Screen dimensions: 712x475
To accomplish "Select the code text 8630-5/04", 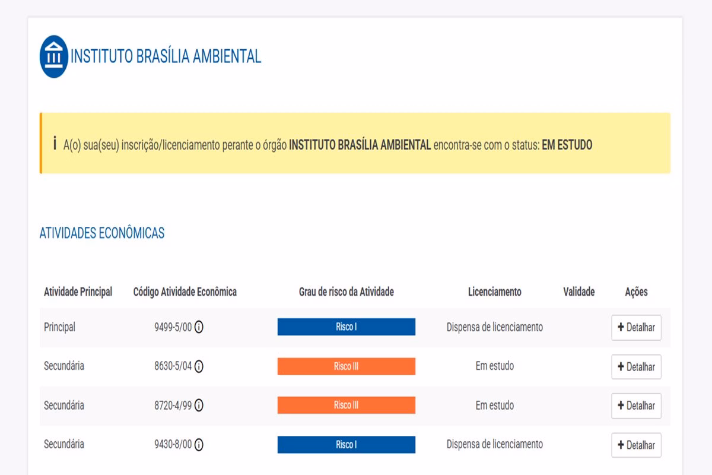I will 173,366.
